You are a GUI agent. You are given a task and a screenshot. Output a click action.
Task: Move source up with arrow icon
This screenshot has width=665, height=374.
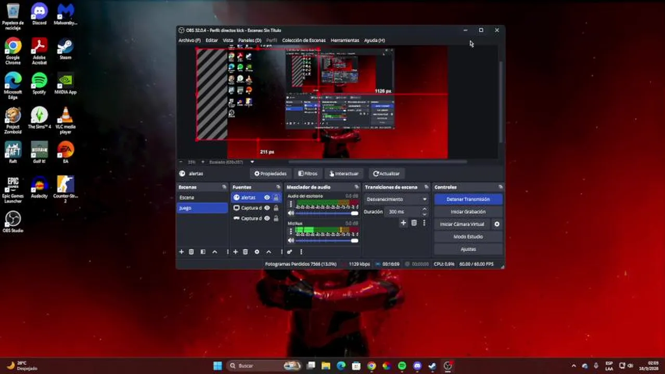tap(268, 251)
